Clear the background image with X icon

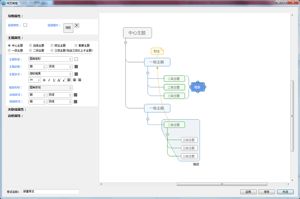tap(77, 25)
